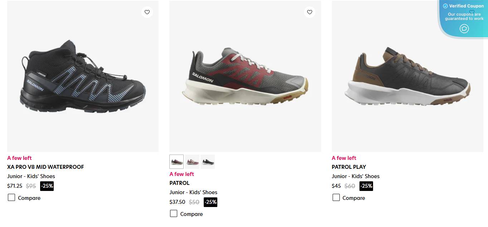Tick the Compare box under PATROL PLAY
Screen dimensions: 488x227
336,197
